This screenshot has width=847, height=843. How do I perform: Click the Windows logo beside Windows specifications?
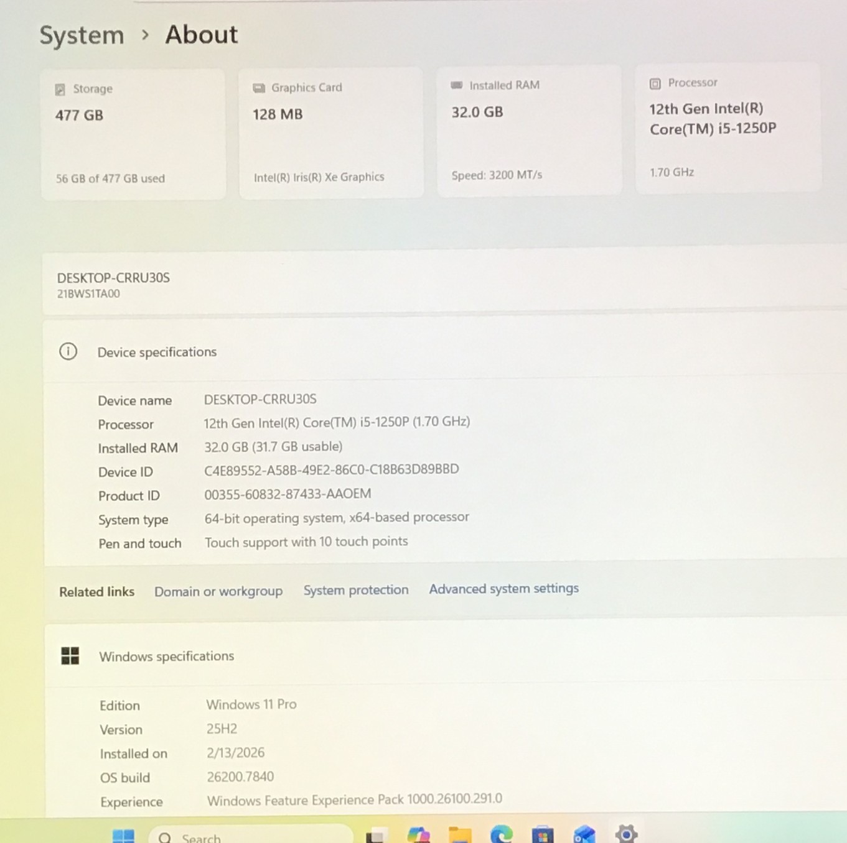click(x=70, y=655)
